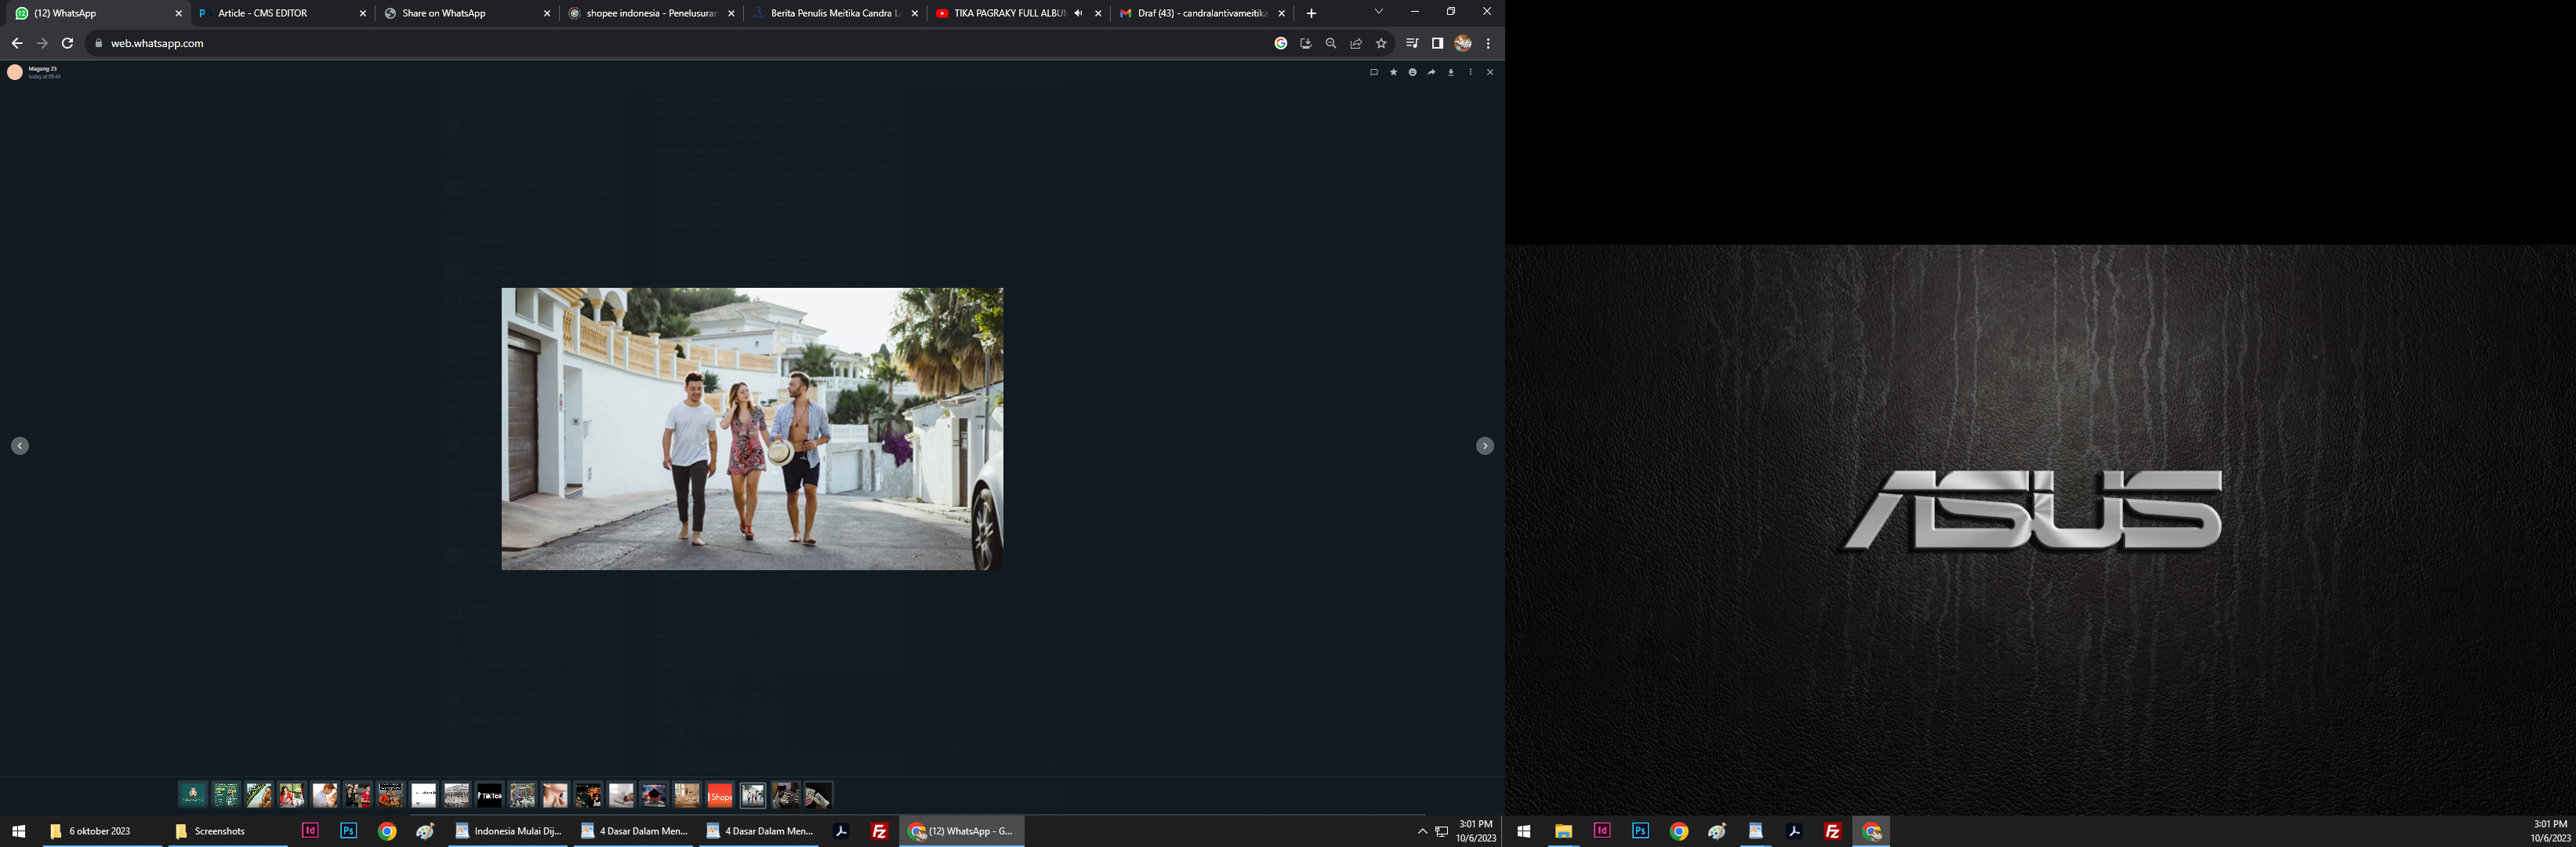The image size is (2576, 847).
Task: Close the Article - CMS EDITOR tab
Action: pyautogui.click(x=363, y=13)
